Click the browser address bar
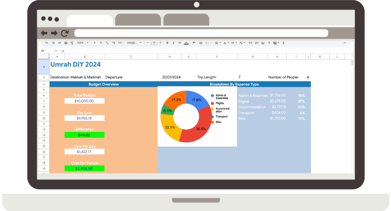 tap(201, 33)
